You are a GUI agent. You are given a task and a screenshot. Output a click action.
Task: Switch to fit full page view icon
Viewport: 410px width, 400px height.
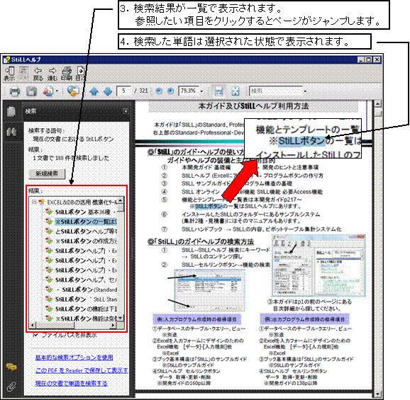coord(236,91)
